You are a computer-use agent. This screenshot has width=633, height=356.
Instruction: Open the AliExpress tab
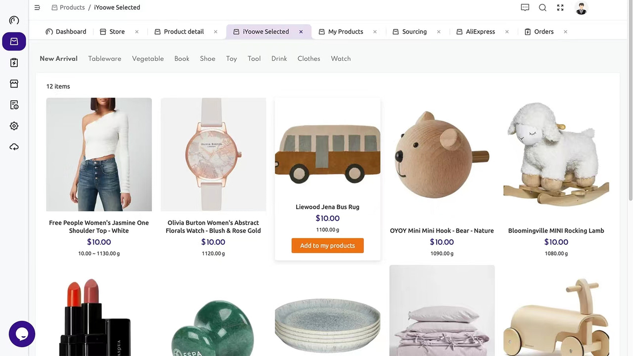pyautogui.click(x=480, y=31)
